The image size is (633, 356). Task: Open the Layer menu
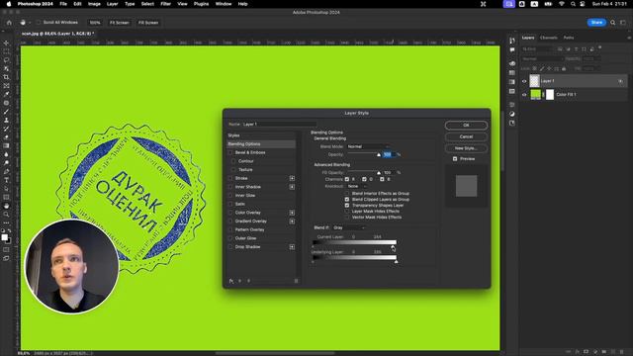(x=112, y=4)
